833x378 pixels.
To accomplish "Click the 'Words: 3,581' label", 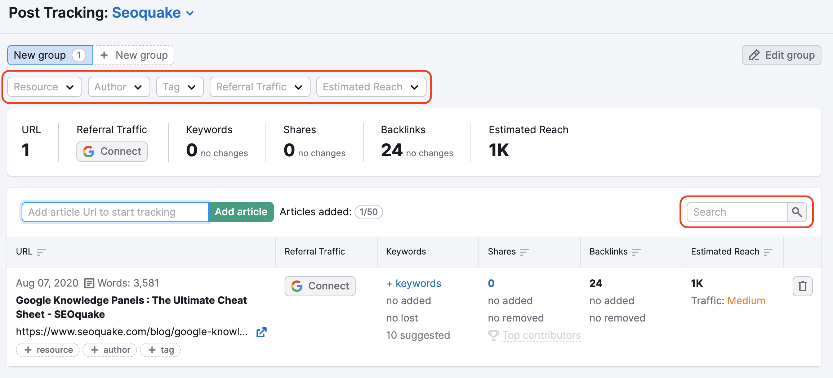I will (128, 283).
